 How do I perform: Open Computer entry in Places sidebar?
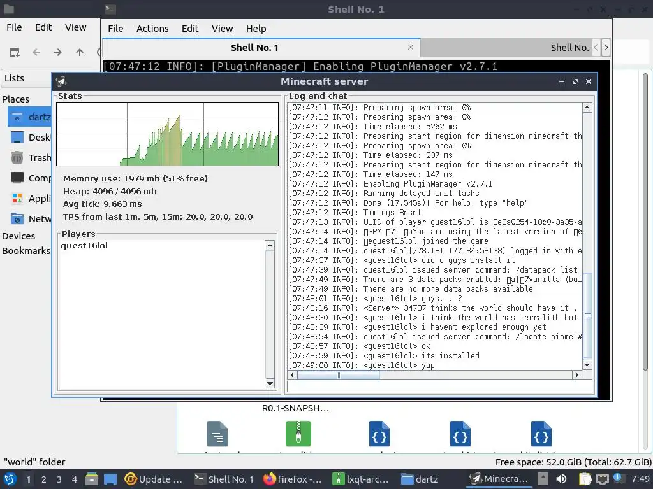click(x=30, y=178)
